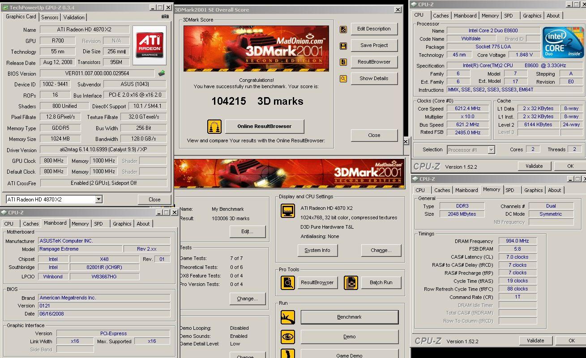Viewport: 586px width, 358px height.
Task: Click the Intel Core 2 Duo logo in CPU-Z
Action: point(563,43)
